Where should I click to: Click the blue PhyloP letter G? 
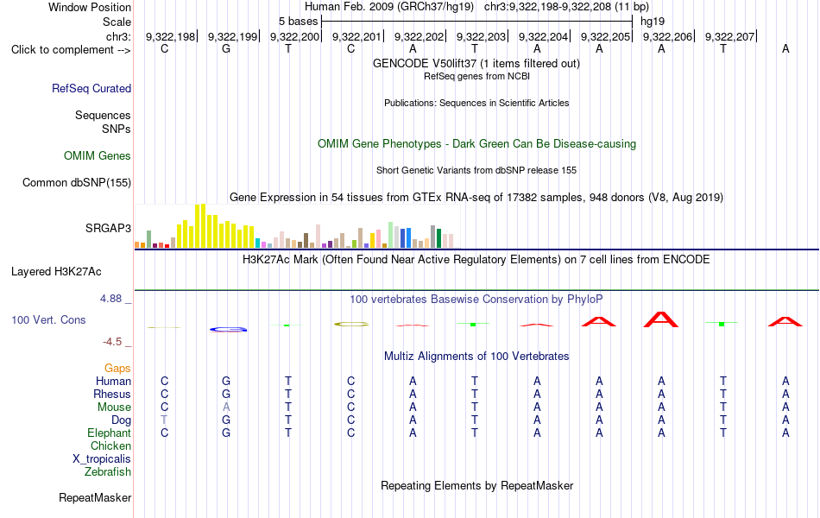(x=228, y=329)
